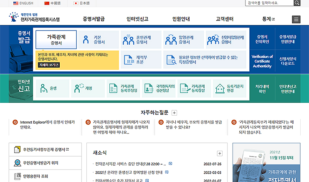
Task: Click the search keyword input field
Action: 269,3
